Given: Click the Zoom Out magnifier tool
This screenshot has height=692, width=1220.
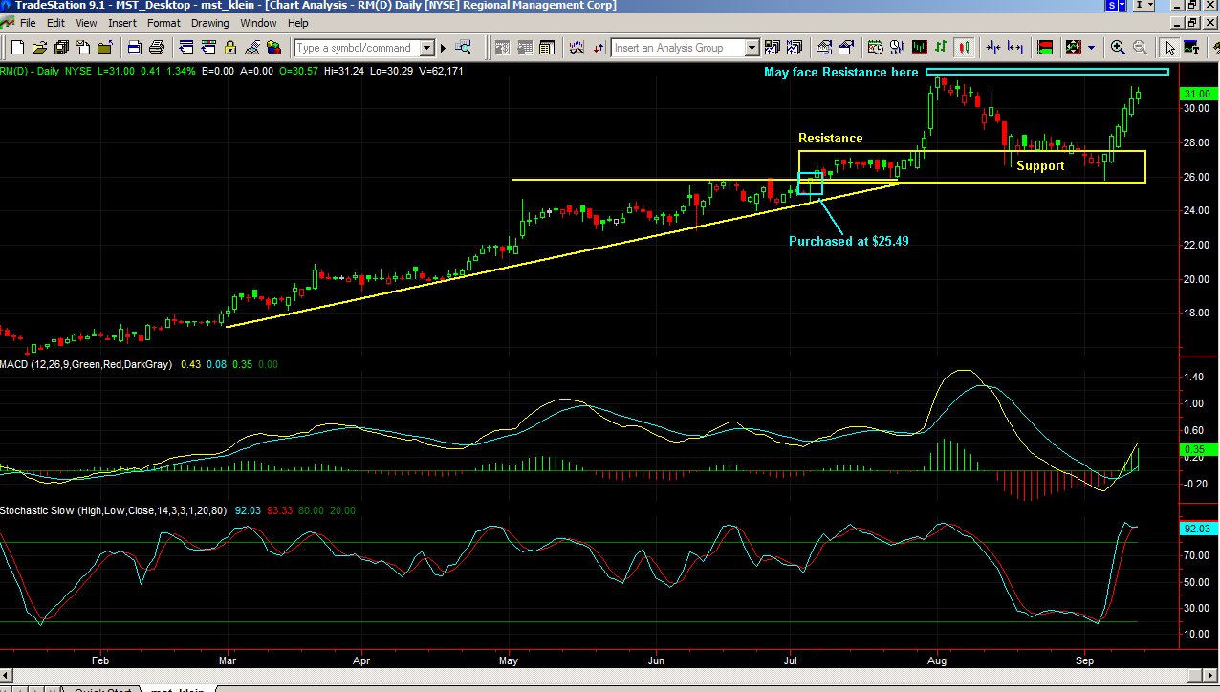Looking at the screenshot, I should (1140, 47).
